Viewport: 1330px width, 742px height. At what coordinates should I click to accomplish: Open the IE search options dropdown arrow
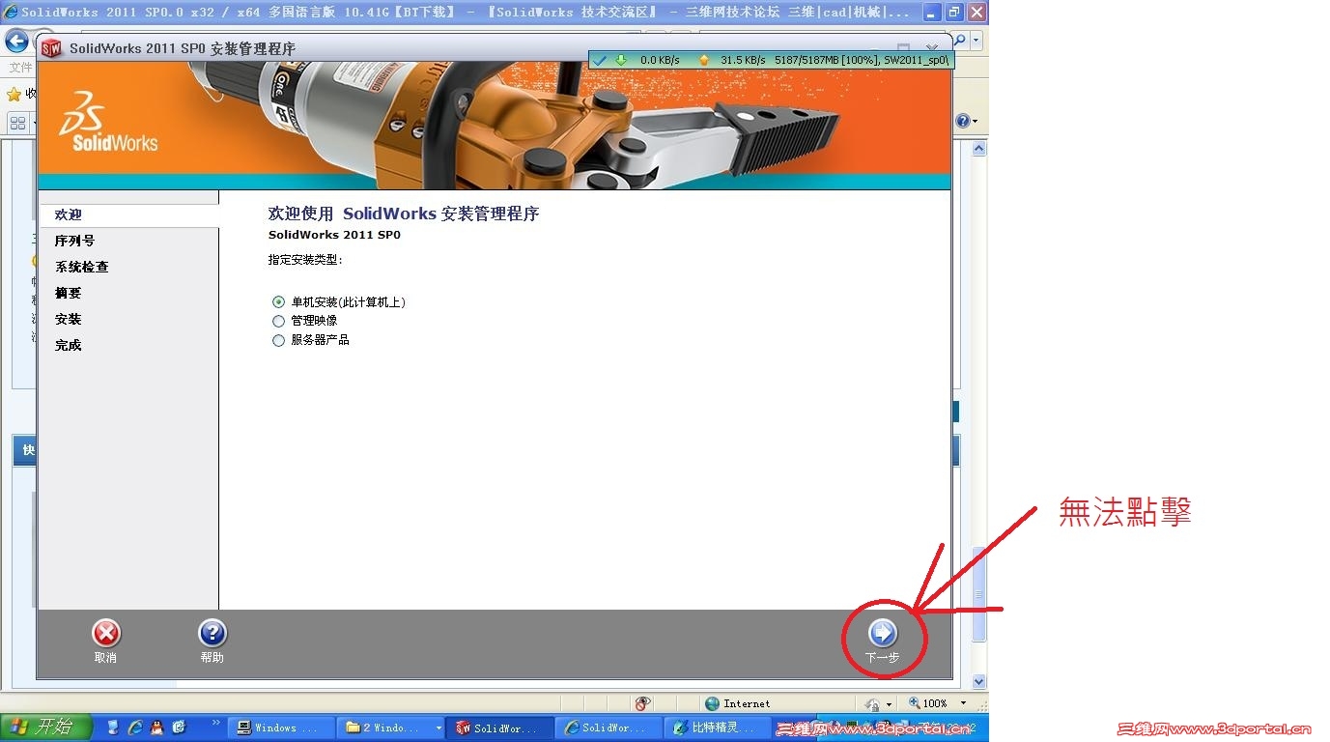pos(976,41)
